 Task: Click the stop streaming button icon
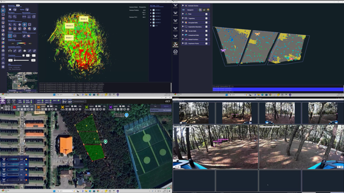[10, 10]
